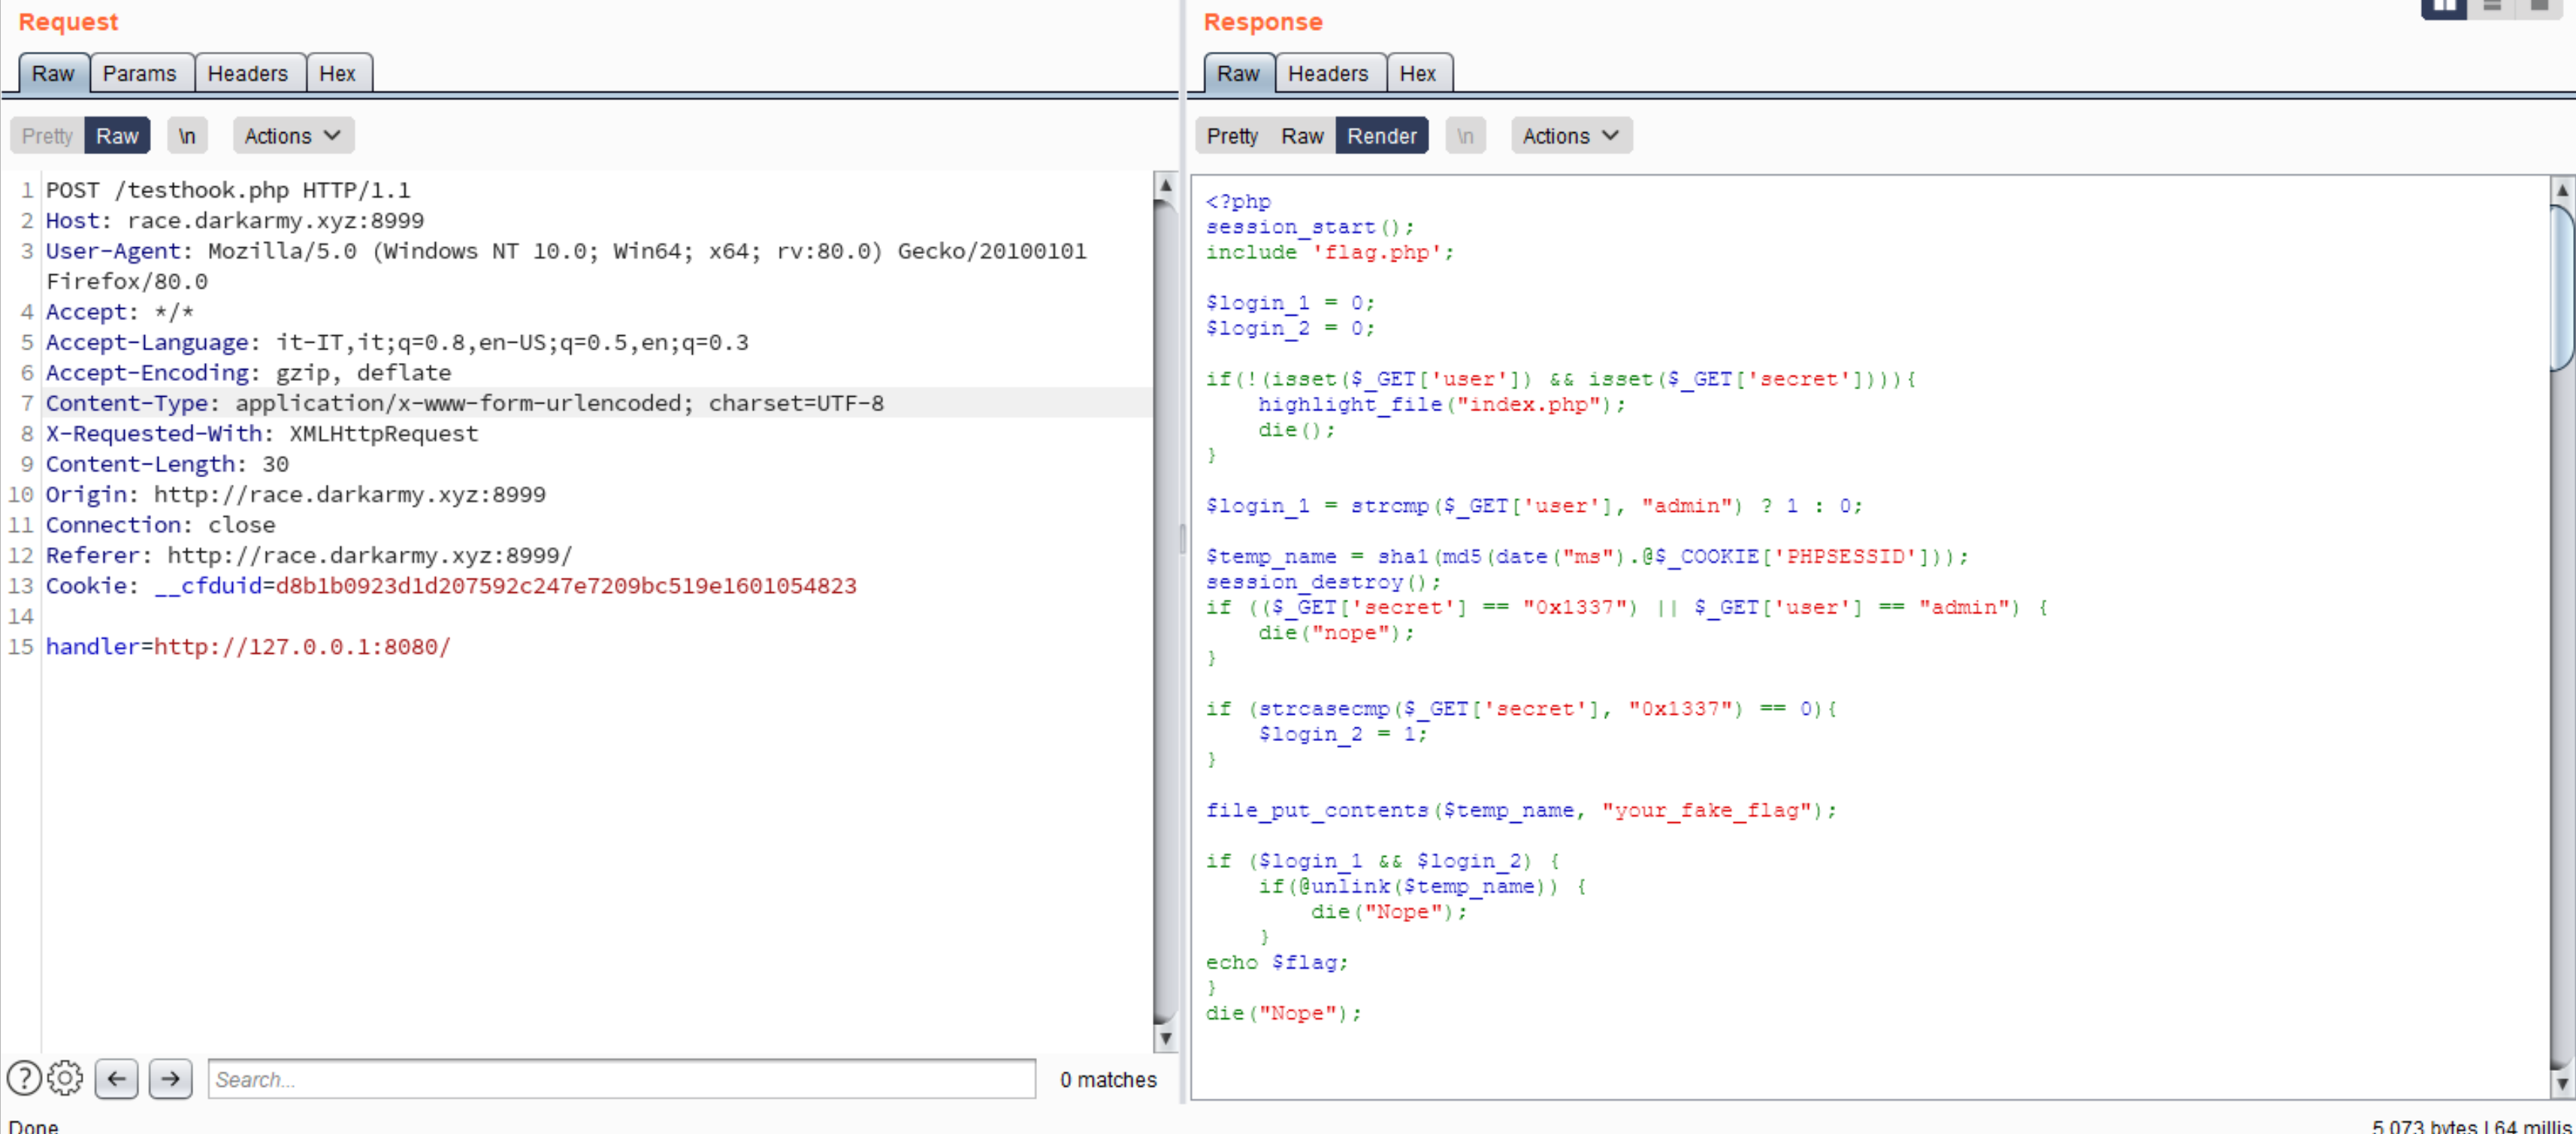
Task: Click the Origin header line
Action: coord(296,494)
